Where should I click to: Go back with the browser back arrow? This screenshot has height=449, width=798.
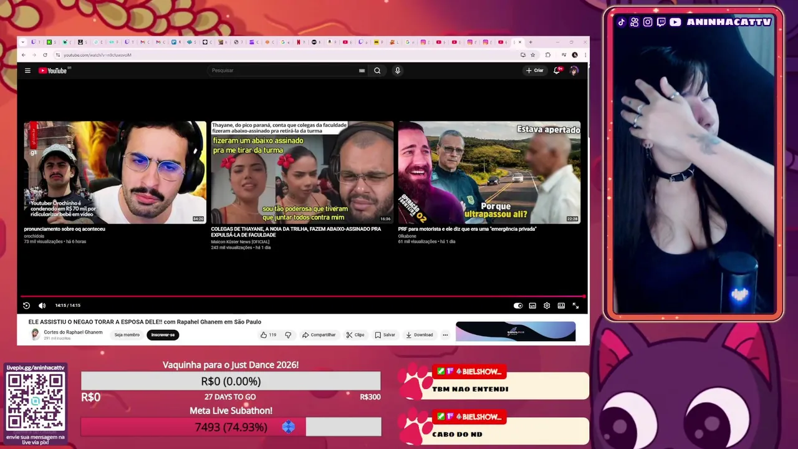tap(24, 55)
